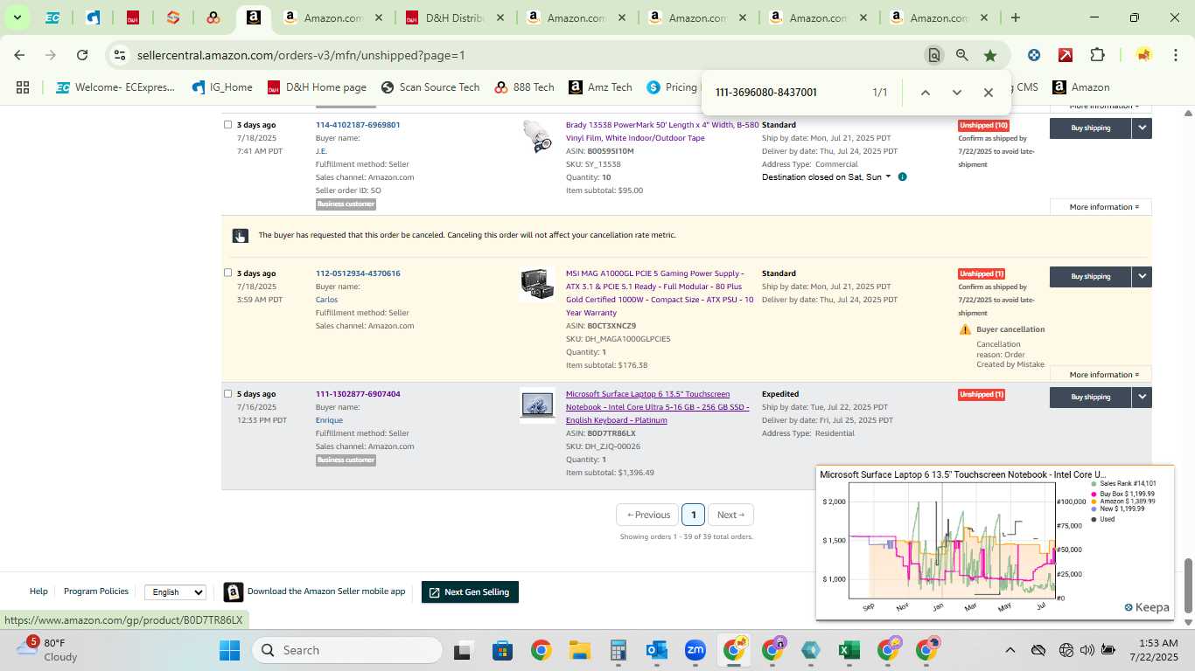Viewport: 1195px width, 671px height.
Task: Go to Next orders page
Action: click(x=730, y=515)
